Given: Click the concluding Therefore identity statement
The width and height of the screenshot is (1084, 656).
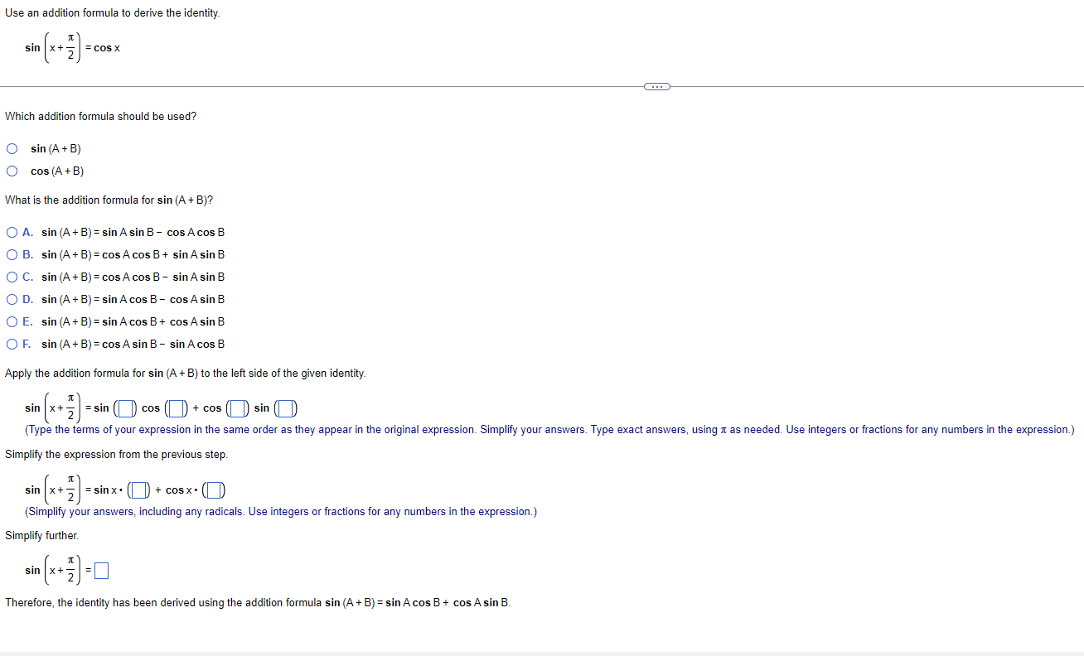Looking at the screenshot, I should (257, 602).
